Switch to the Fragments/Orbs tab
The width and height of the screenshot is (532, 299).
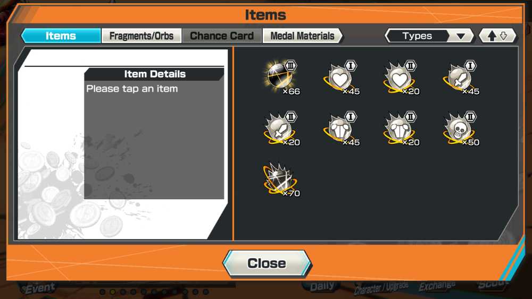142,36
